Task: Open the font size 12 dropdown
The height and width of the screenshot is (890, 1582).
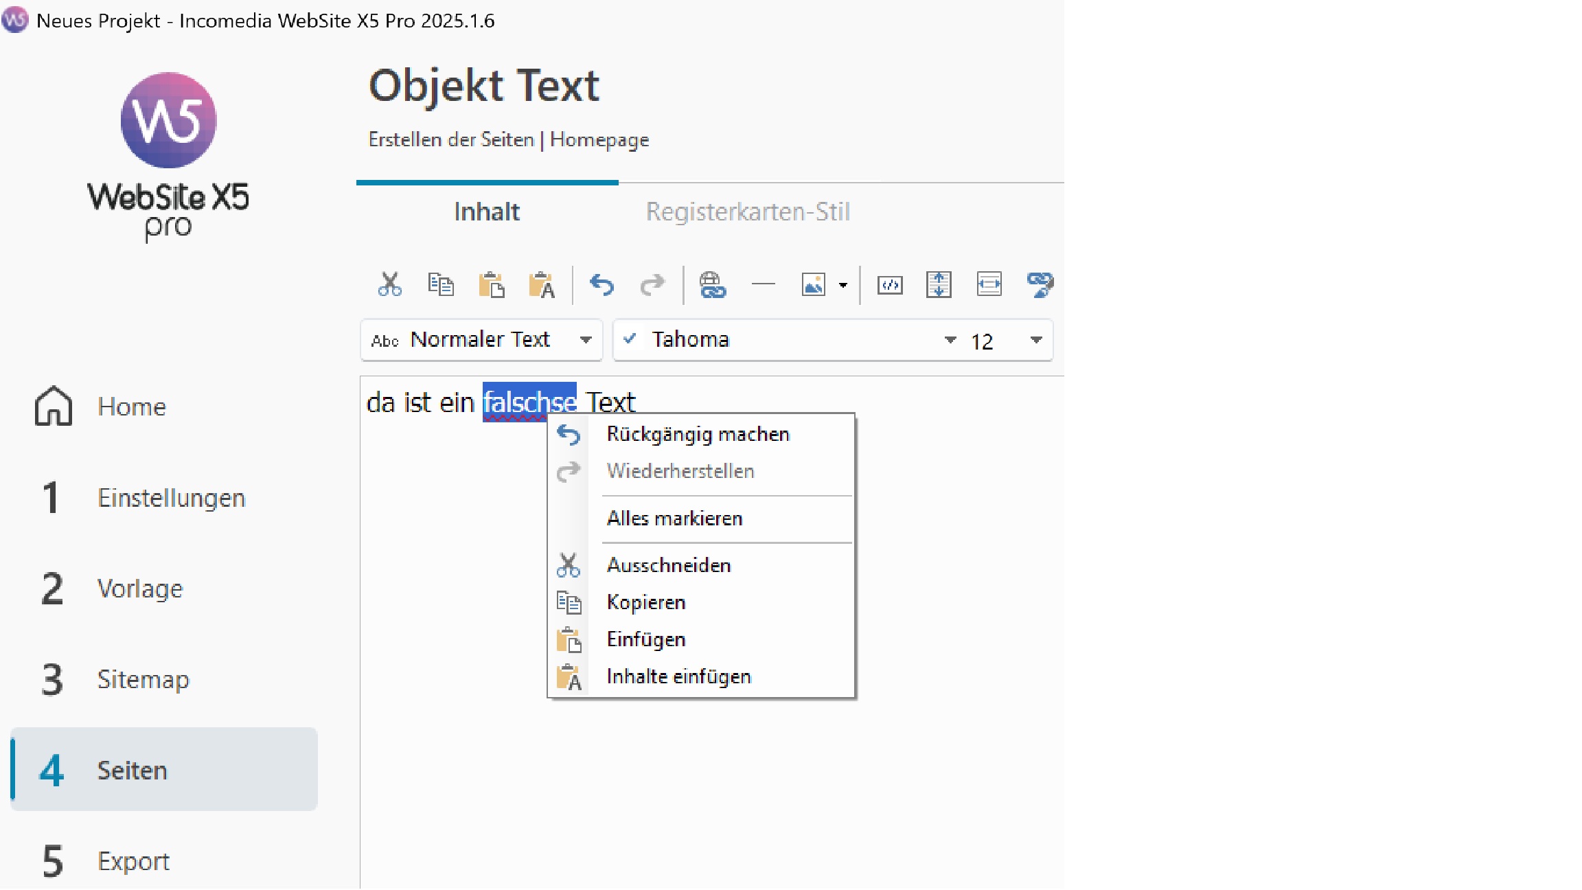Action: (1036, 340)
